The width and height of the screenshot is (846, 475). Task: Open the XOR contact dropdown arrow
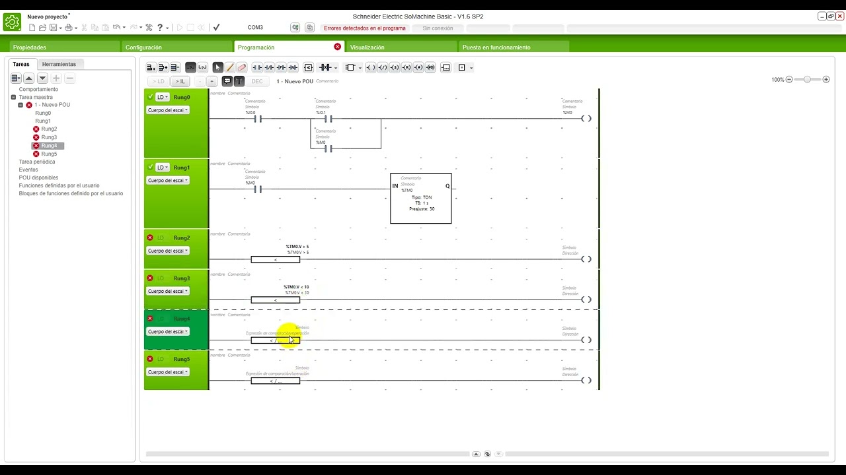click(336, 68)
